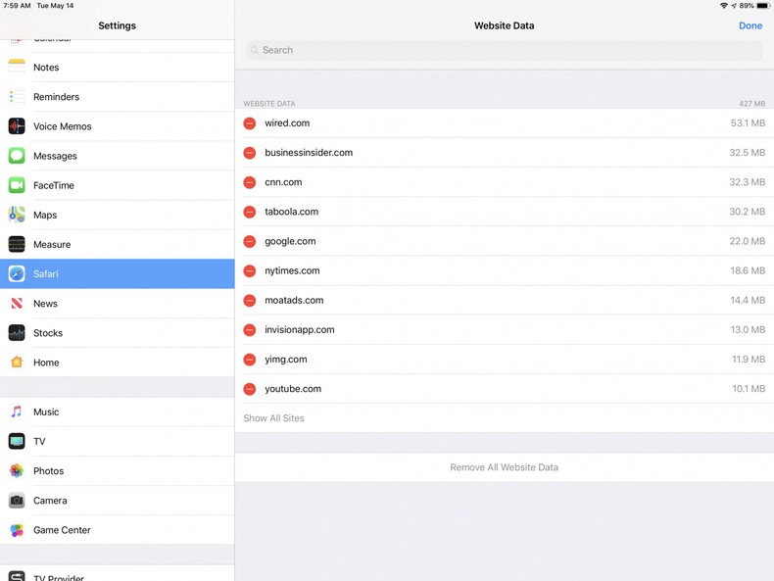
Task: Tap the delete icon next to youtube.com
Action: click(250, 389)
